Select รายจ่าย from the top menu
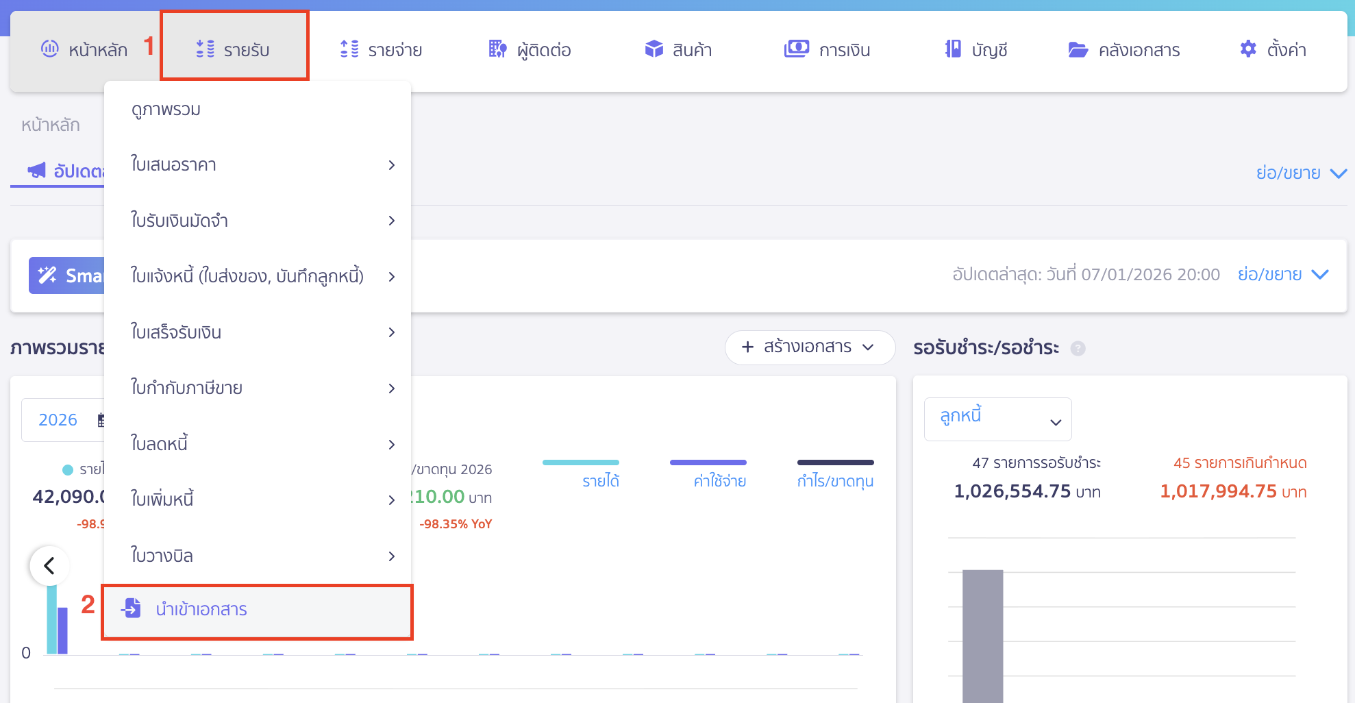The image size is (1355, 703). (382, 49)
